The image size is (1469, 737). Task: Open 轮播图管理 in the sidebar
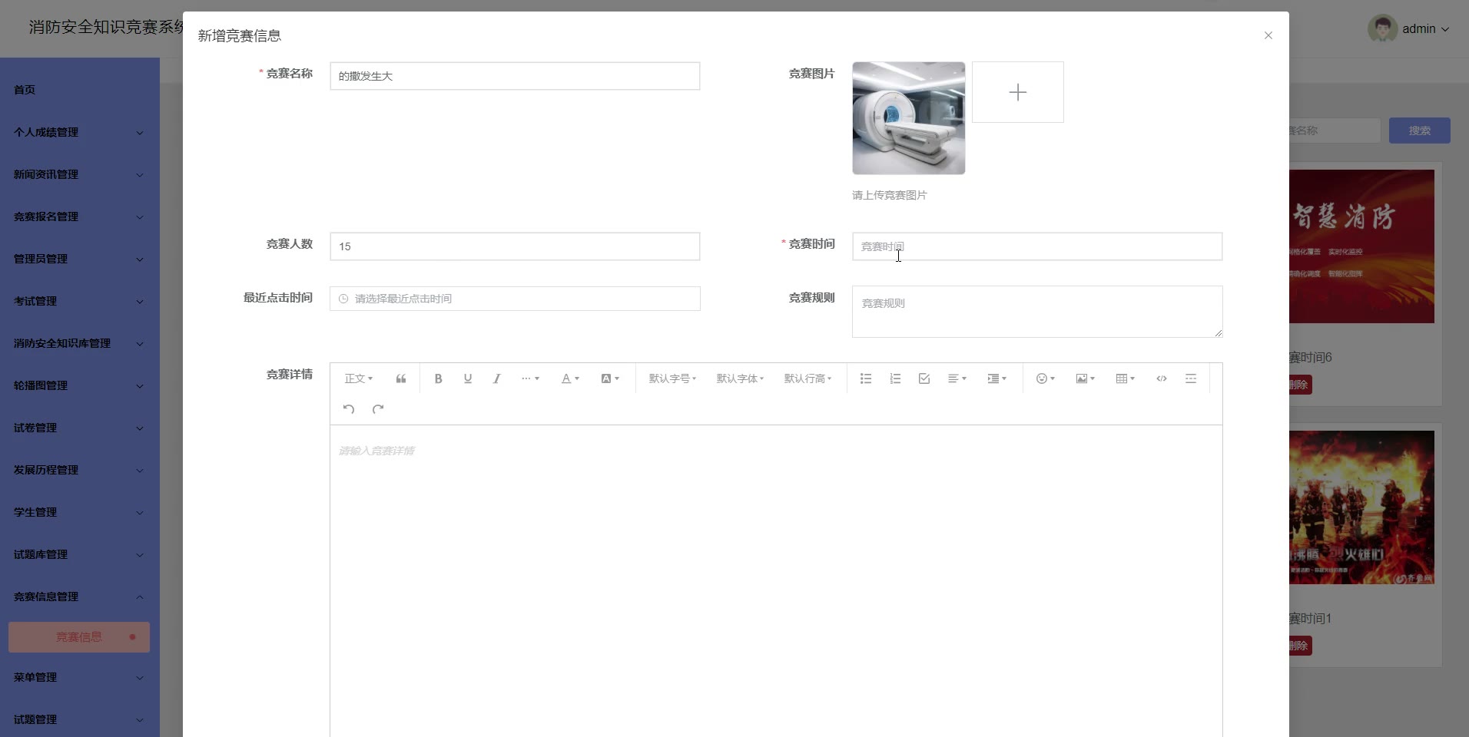tap(80, 385)
